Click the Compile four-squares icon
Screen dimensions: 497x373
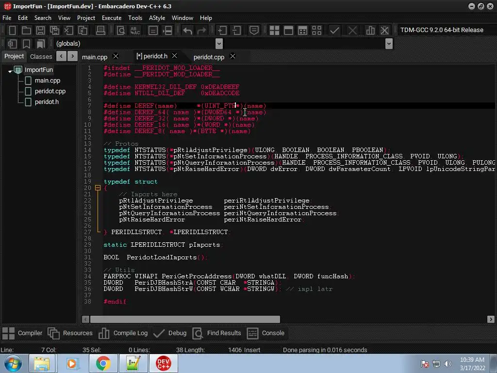pos(274,31)
